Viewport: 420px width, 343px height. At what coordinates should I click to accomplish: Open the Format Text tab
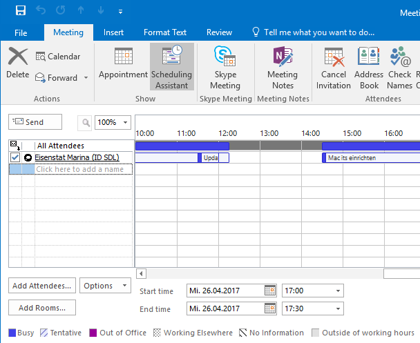[165, 32]
